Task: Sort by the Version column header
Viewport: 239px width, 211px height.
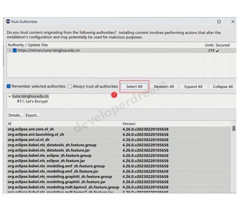Action: click(175, 124)
